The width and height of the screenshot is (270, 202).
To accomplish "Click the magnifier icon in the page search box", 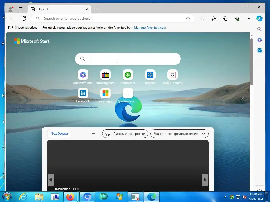I will click(x=83, y=59).
